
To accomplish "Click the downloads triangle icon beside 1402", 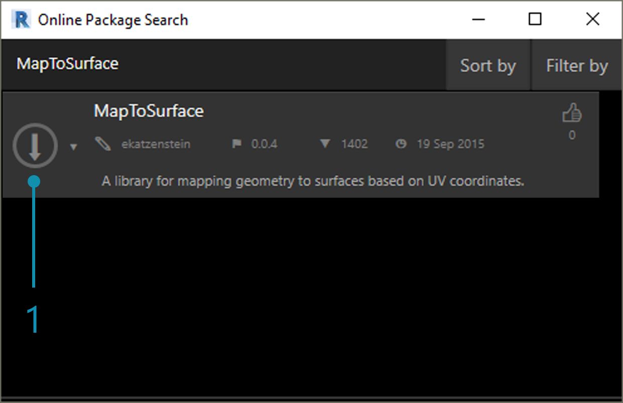I will pos(325,145).
